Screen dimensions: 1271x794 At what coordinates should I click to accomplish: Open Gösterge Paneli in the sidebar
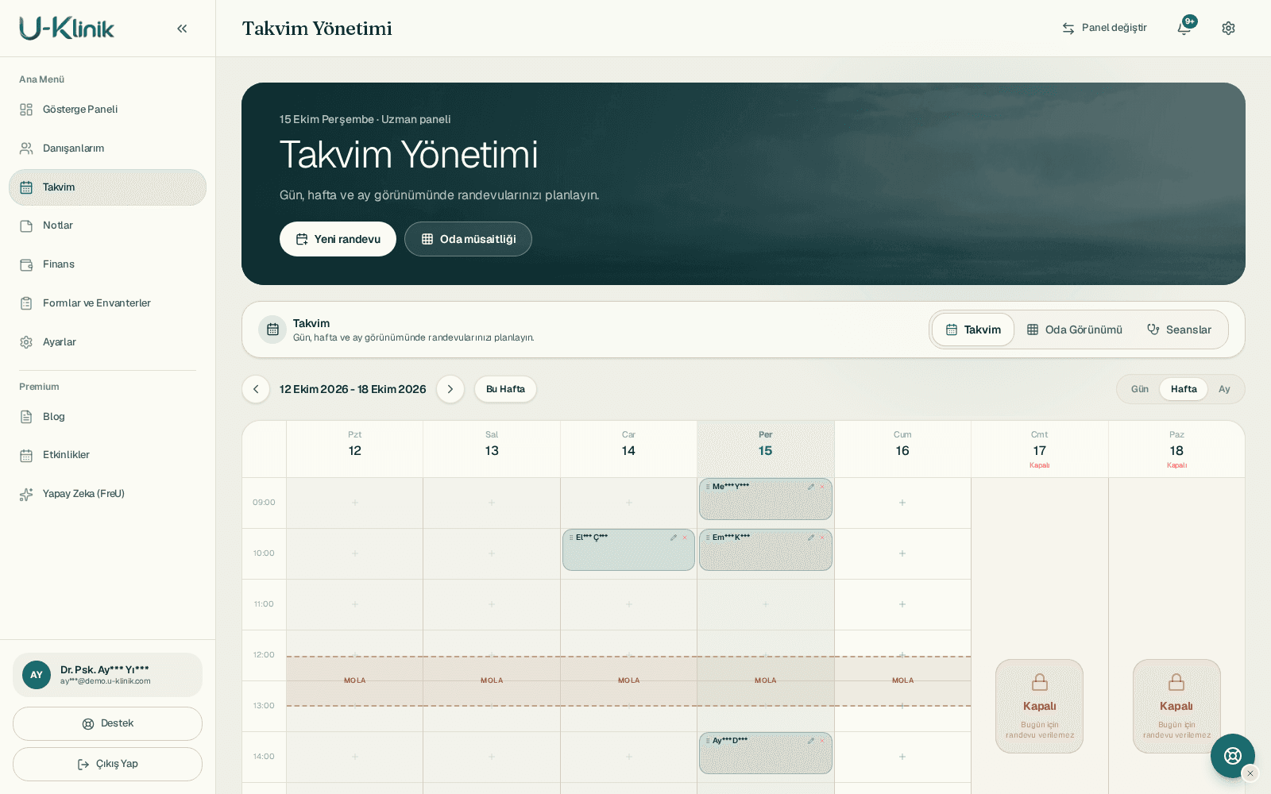tap(107, 110)
